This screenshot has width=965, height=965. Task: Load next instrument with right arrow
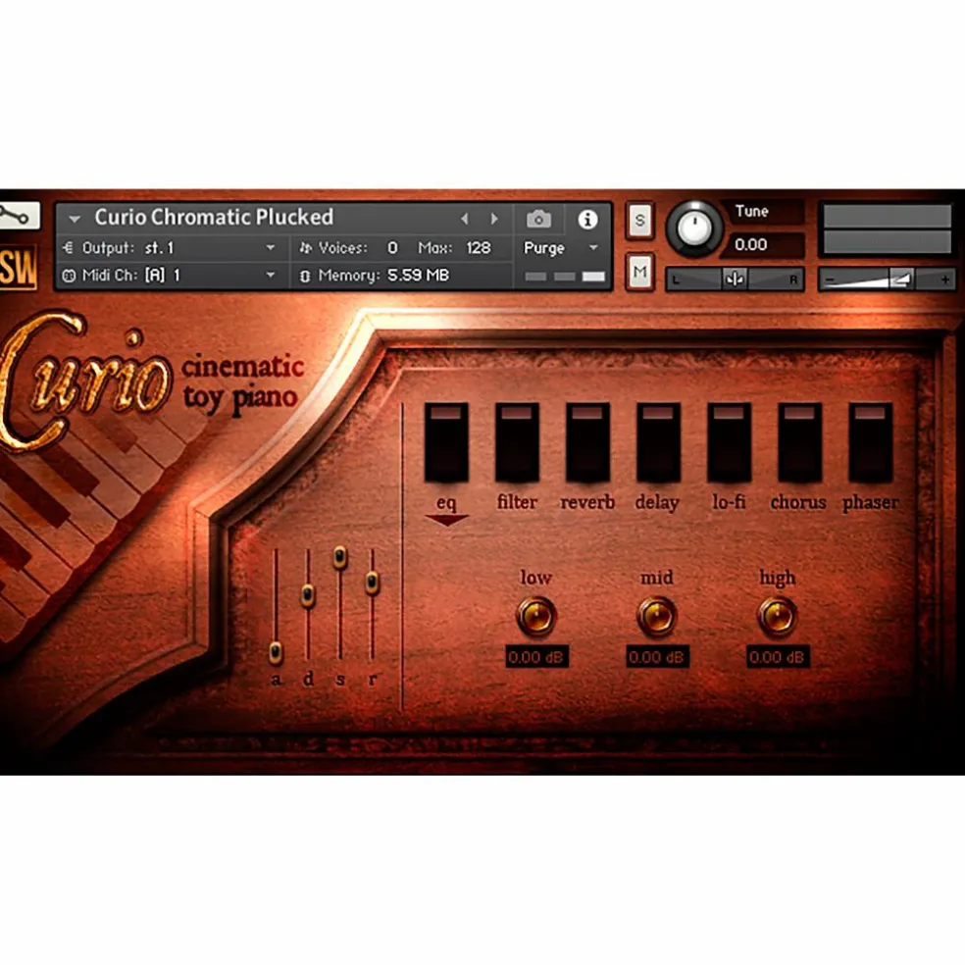(494, 219)
